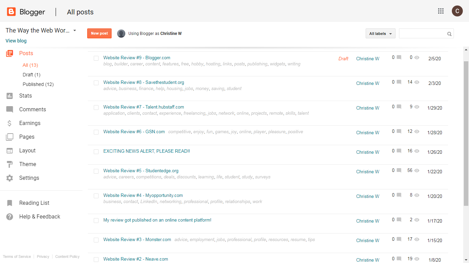Click the 'freelancing' label under Talent.hubstaff.com review
The width and height of the screenshot is (469, 263).
click(x=194, y=113)
